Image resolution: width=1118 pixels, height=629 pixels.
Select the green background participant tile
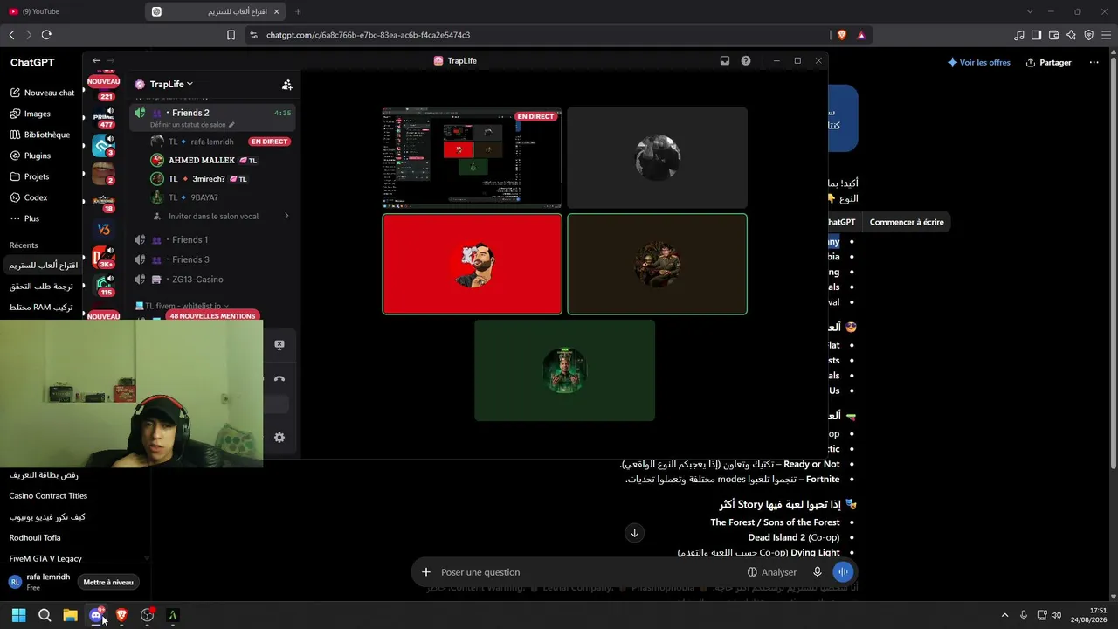click(564, 370)
